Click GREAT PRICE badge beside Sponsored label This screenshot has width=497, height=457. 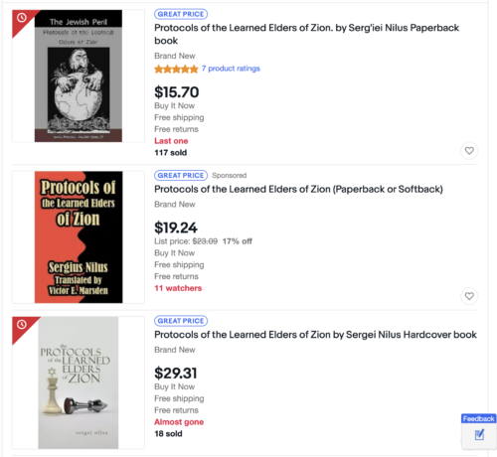[x=181, y=175]
